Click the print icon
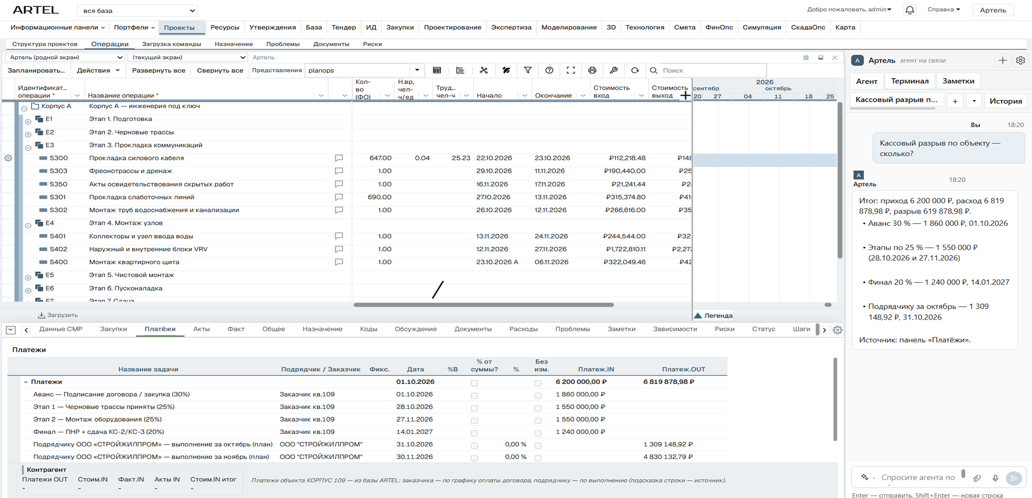The image size is (1032, 498). [x=592, y=70]
